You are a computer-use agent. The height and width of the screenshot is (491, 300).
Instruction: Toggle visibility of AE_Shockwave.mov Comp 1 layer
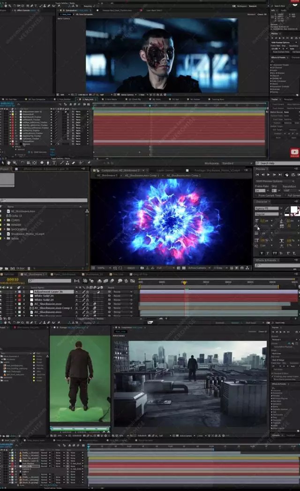click(2, 308)
